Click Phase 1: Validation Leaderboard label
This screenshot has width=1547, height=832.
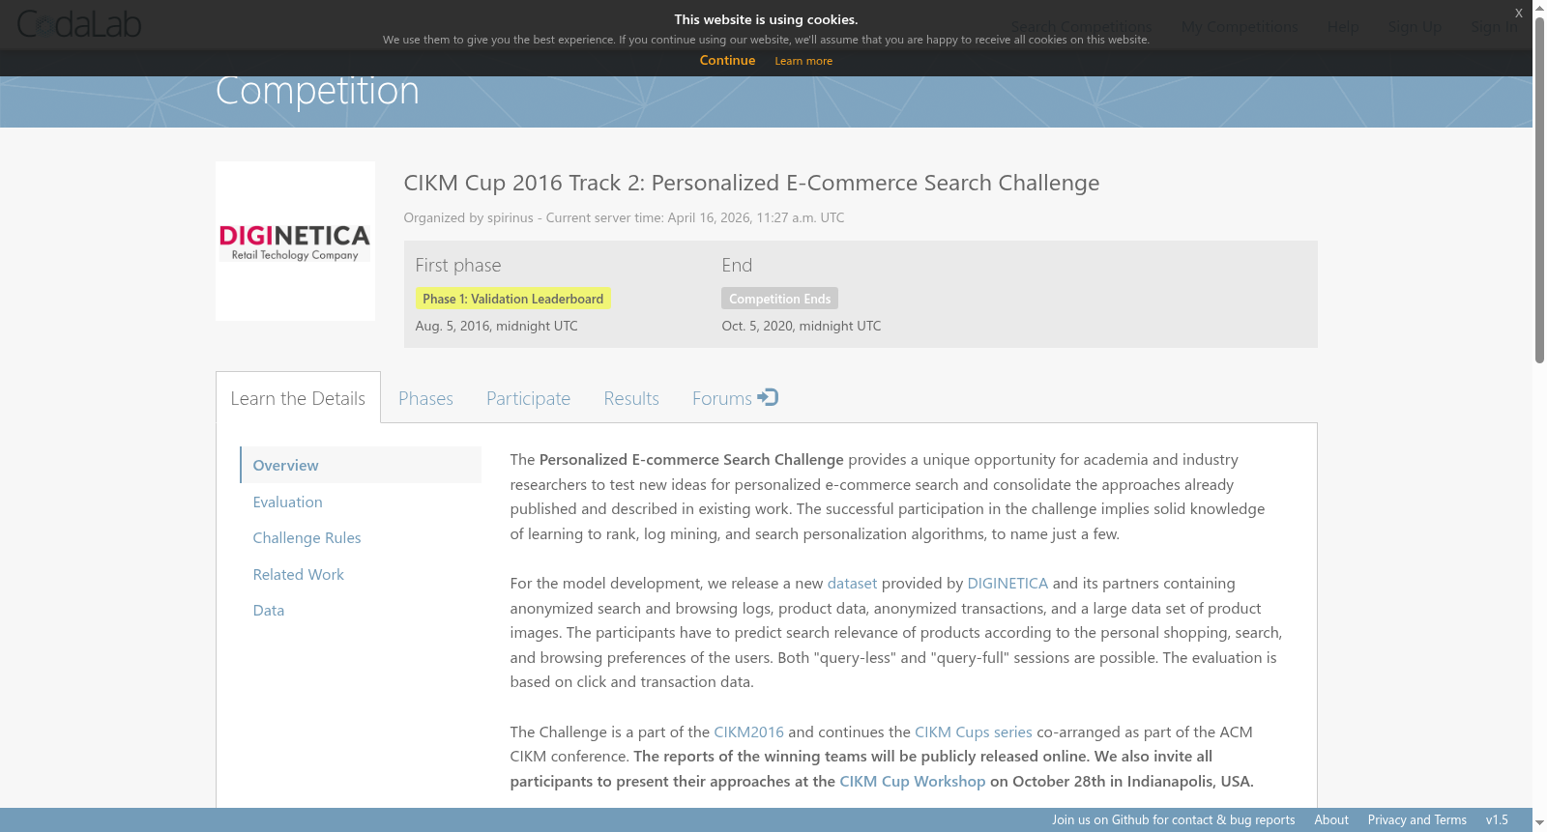coord(512,299)
